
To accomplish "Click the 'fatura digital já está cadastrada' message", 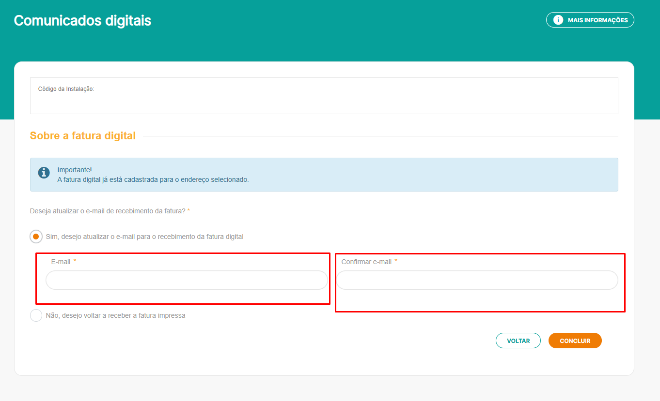I will (153, 179).
